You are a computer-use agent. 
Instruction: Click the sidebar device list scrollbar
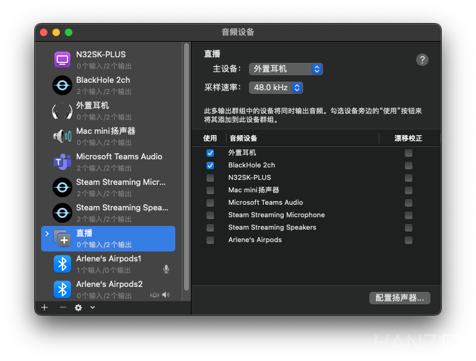coord(187,167)
